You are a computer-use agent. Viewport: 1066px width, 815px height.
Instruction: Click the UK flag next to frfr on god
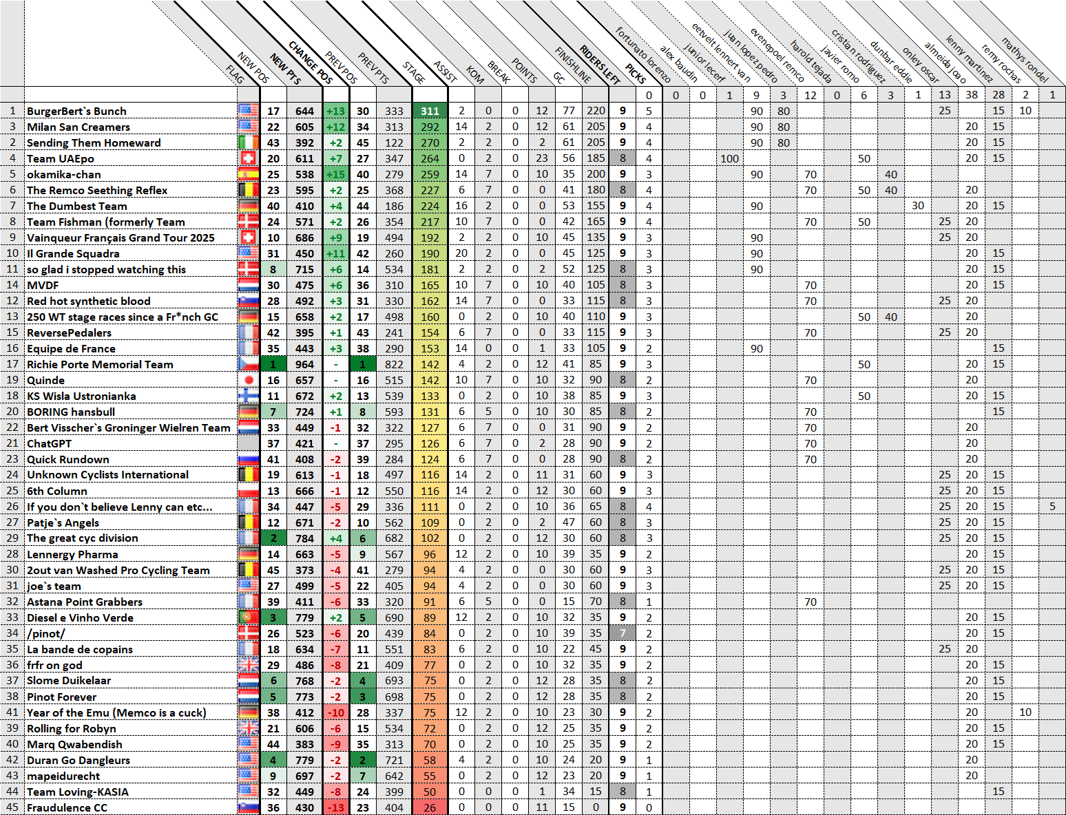(248, 665)
